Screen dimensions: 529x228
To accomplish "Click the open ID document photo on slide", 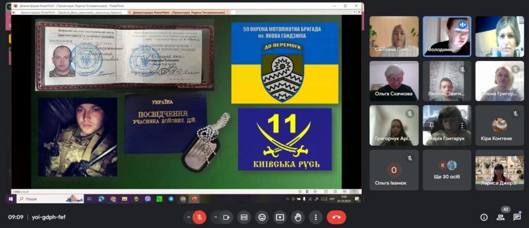I will [125, 56].
